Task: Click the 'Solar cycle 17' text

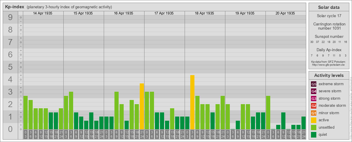Action: [329, 16]
